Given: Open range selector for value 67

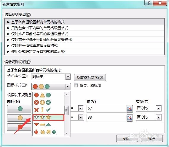Looking at the screenshot, I should [130, 109].
